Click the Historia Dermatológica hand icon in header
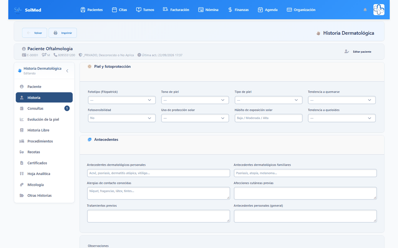 click(318, 33)
